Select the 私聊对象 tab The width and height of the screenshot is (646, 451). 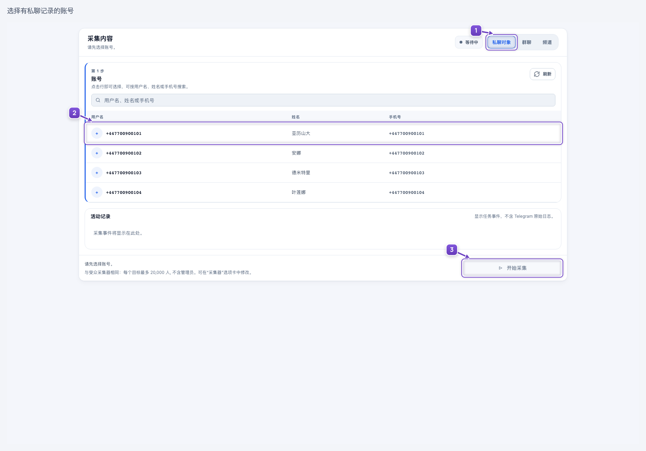point(501,43)
